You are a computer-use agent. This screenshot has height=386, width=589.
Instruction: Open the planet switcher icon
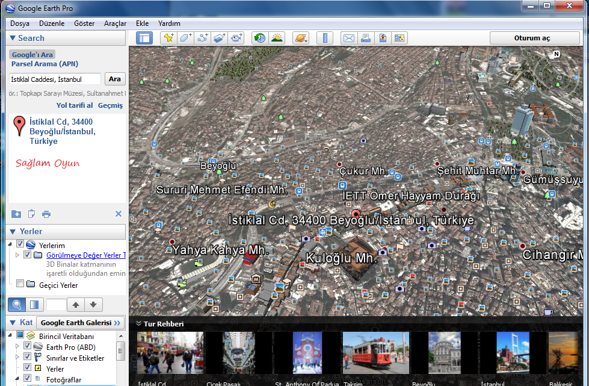[301, 38]
